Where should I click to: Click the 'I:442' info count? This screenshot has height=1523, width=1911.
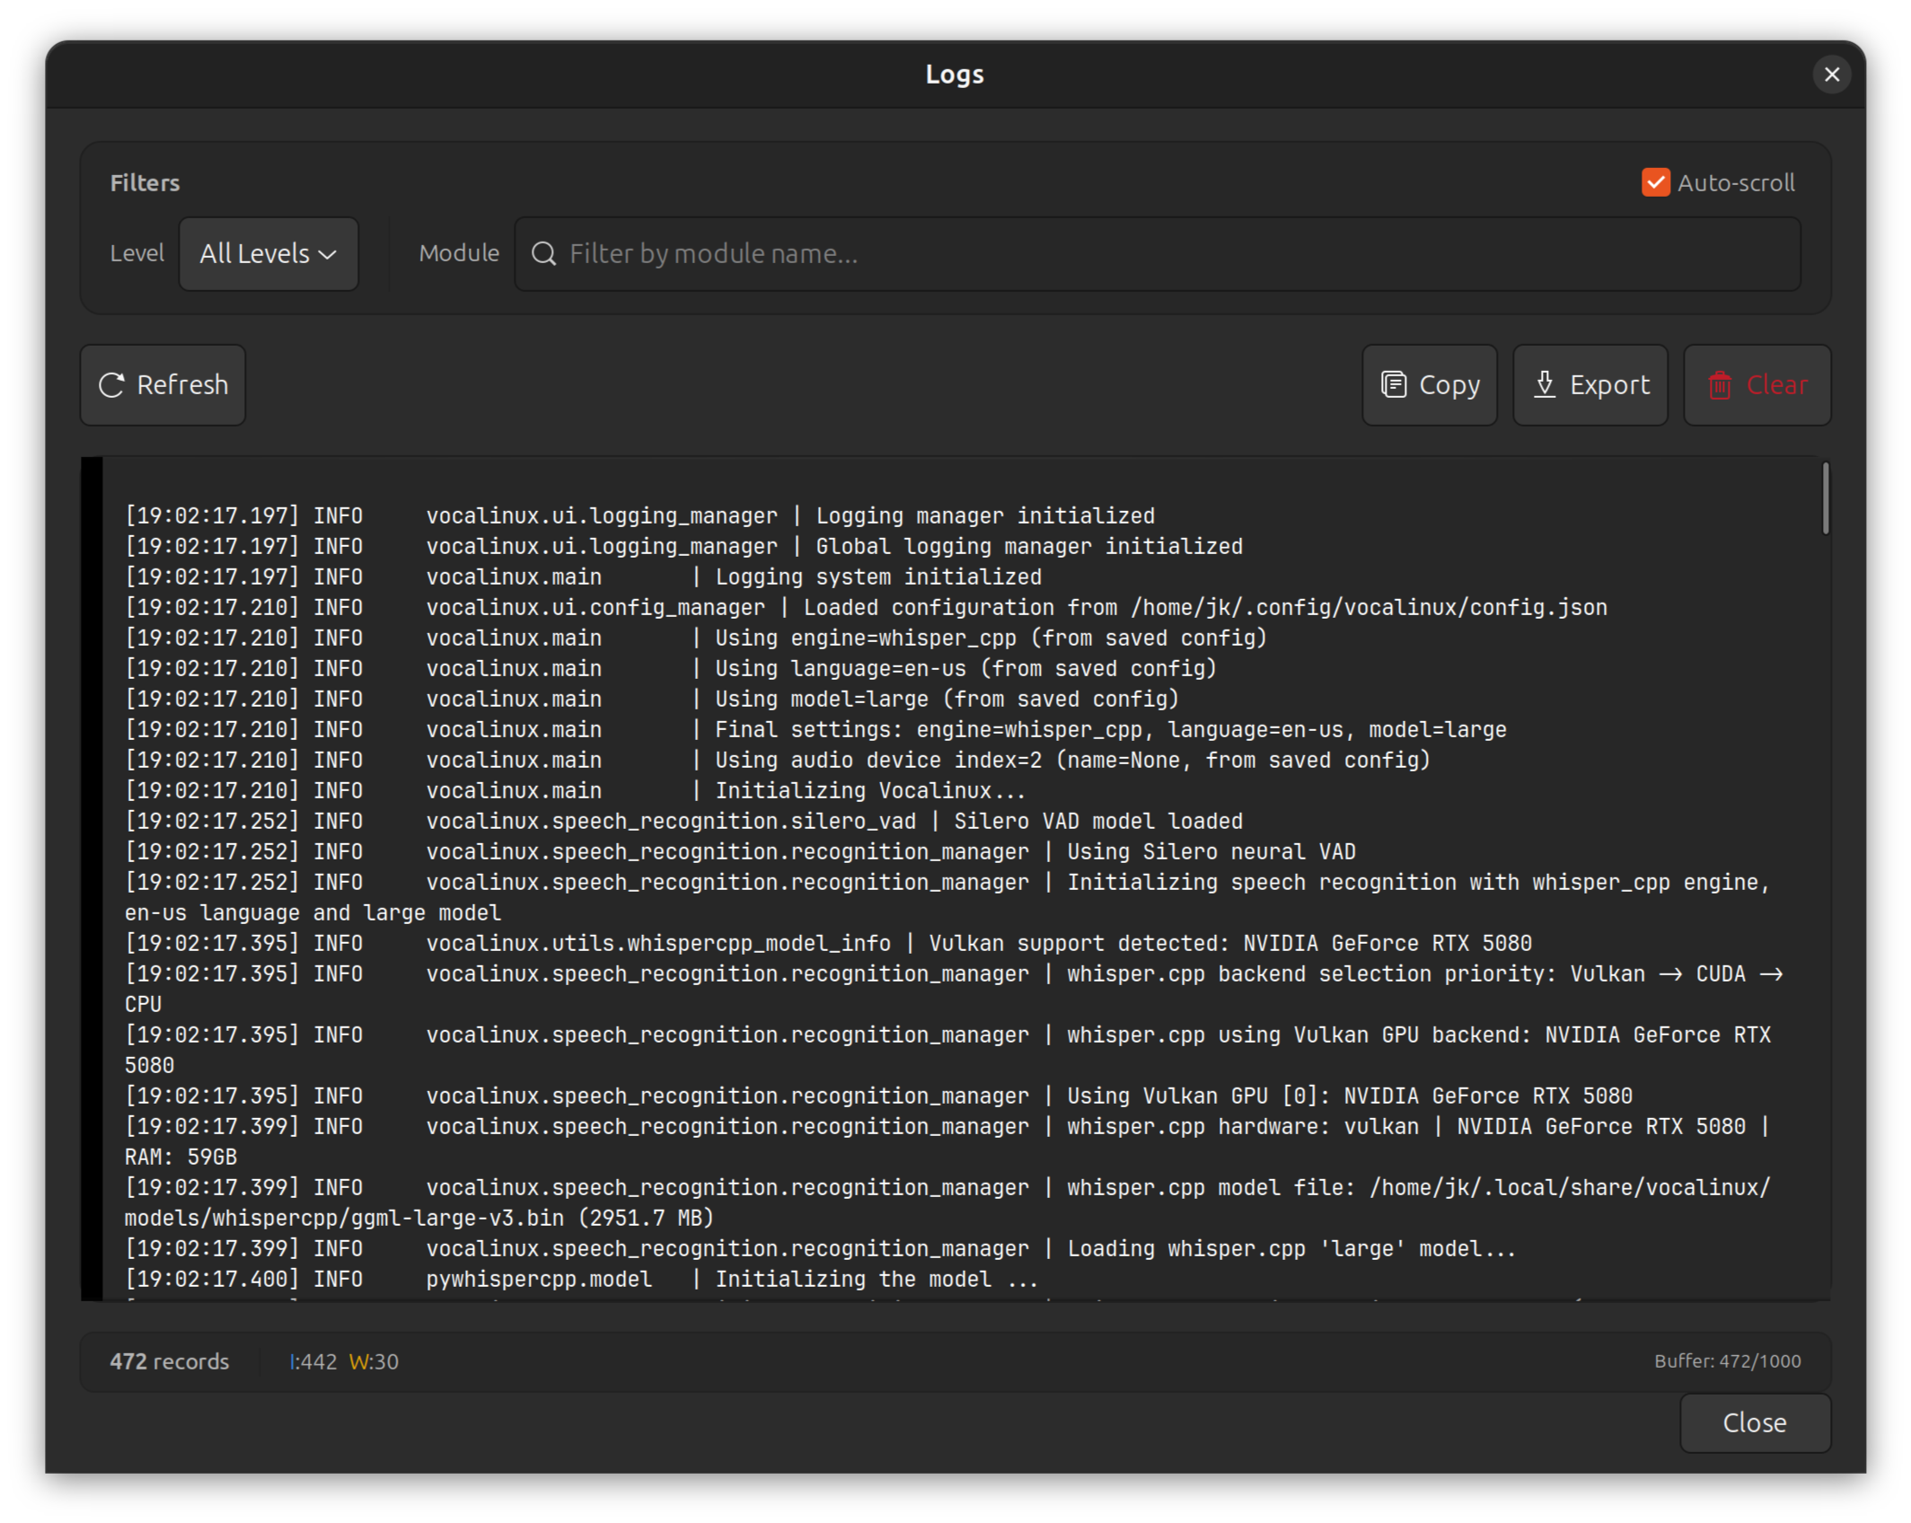point(313,1361)
